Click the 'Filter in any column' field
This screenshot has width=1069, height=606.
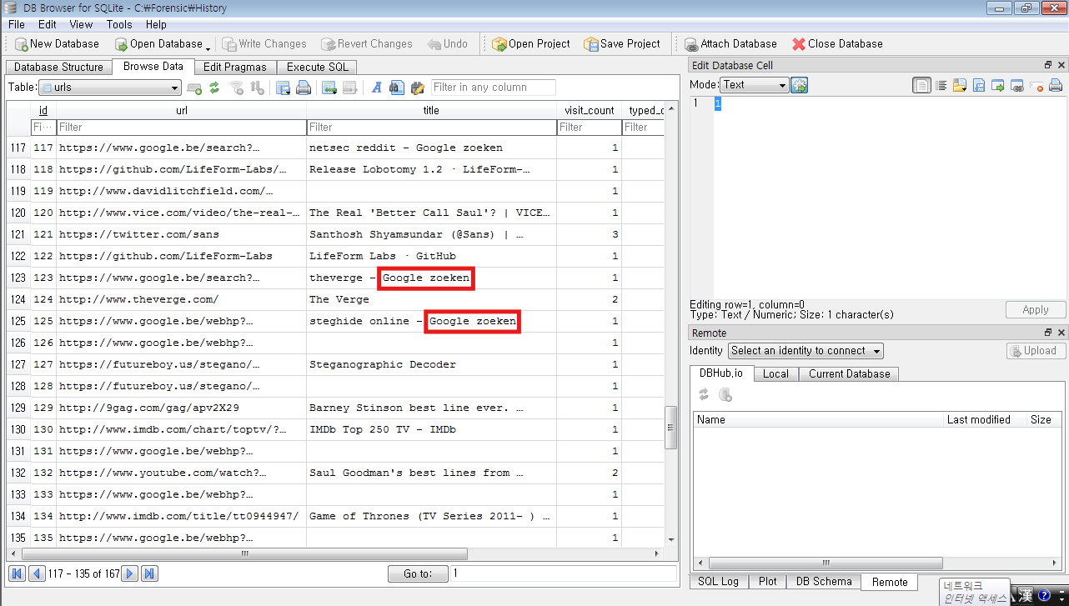[494, 88]
